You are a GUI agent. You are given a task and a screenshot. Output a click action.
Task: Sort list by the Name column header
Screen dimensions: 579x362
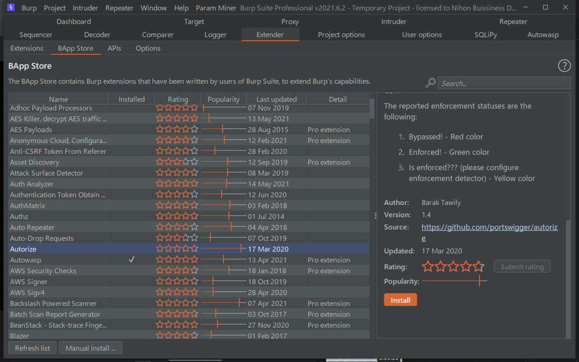[58, 99]
